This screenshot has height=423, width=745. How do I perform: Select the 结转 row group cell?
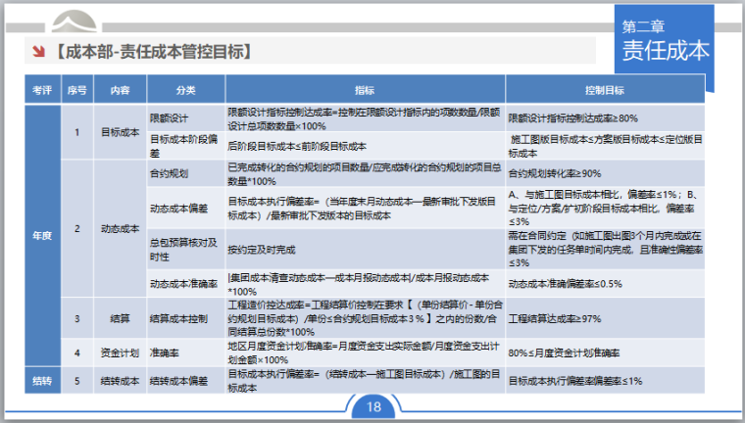click(42, 380)
